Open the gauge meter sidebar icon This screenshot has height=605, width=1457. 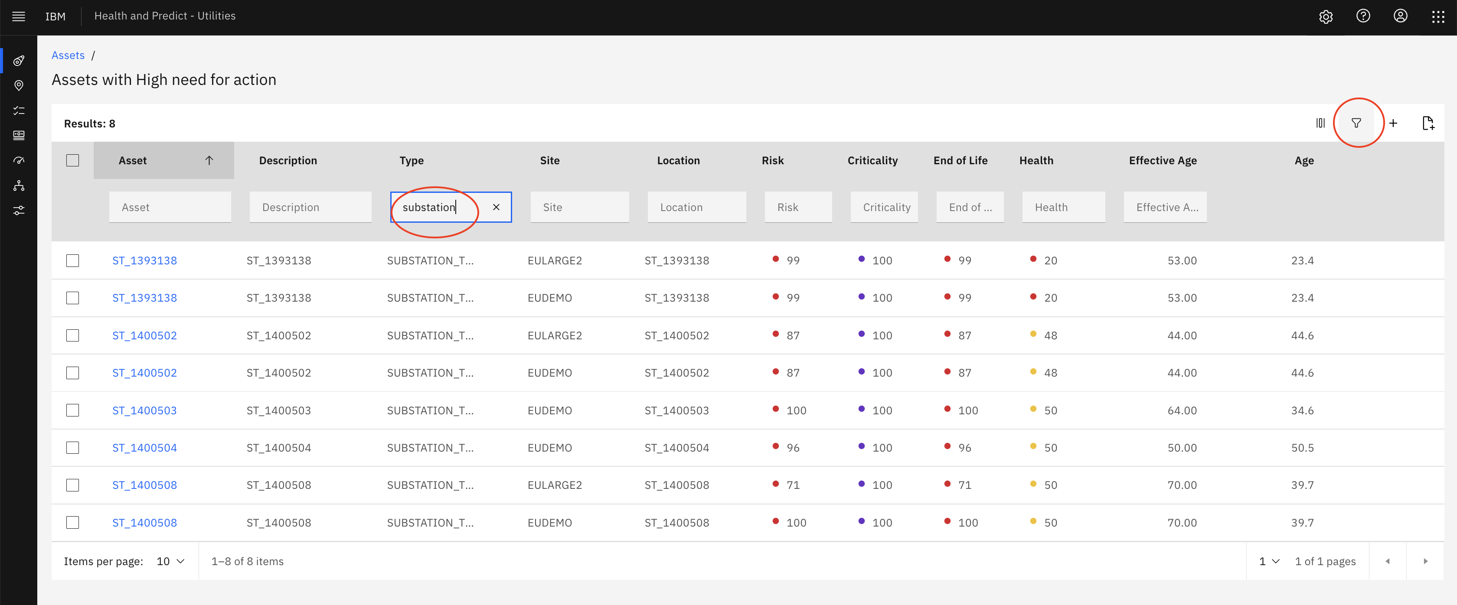[19, 161]
